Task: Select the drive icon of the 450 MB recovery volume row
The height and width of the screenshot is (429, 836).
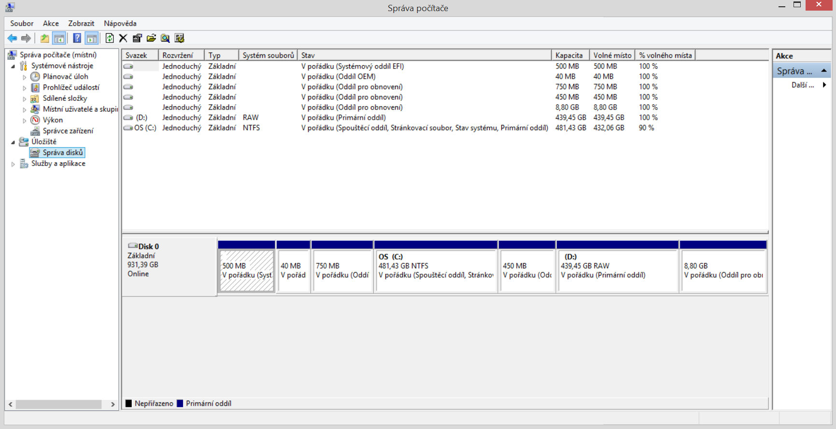Action: [128, 97]
